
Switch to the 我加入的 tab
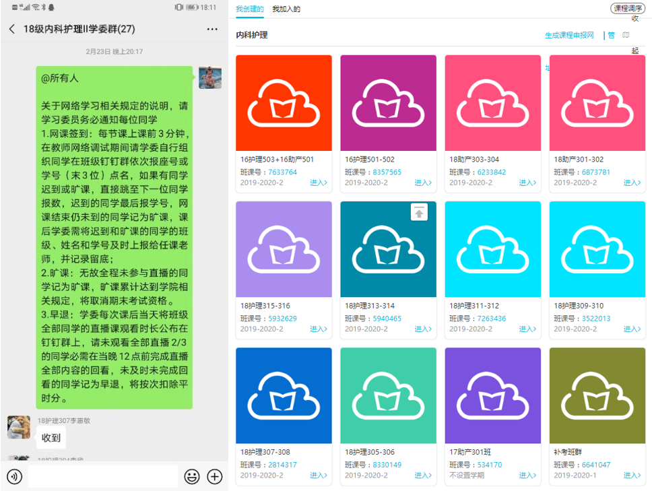pos(286,9)
